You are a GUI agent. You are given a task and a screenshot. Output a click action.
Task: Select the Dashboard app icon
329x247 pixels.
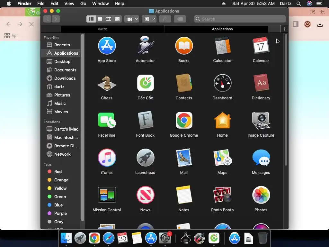[222, 83]
